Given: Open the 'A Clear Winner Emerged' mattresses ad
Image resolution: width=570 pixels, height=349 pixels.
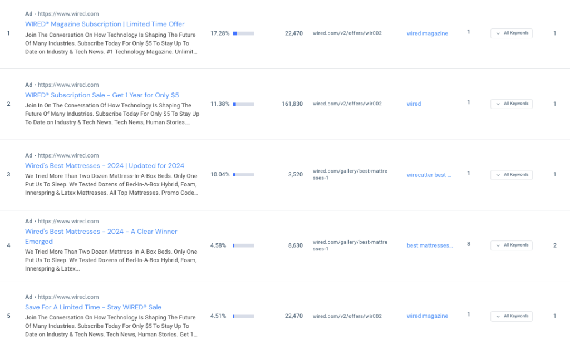Looking at the screenshot, I should pyautogui.click(x=101, y=232).
